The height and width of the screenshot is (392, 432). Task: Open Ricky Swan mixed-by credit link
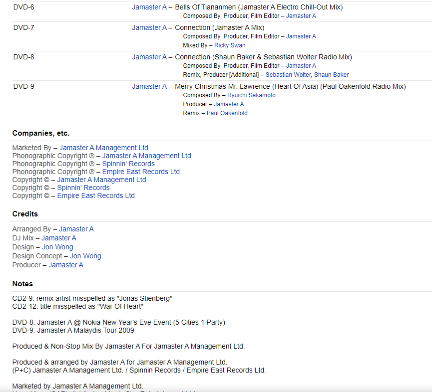coord(230,45)
